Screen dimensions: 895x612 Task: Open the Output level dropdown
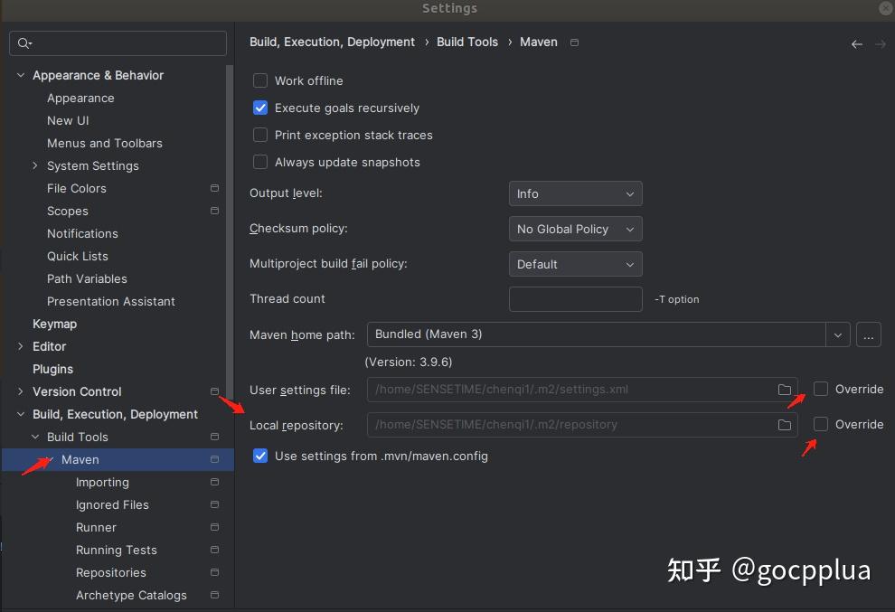(x=575, y=193)
